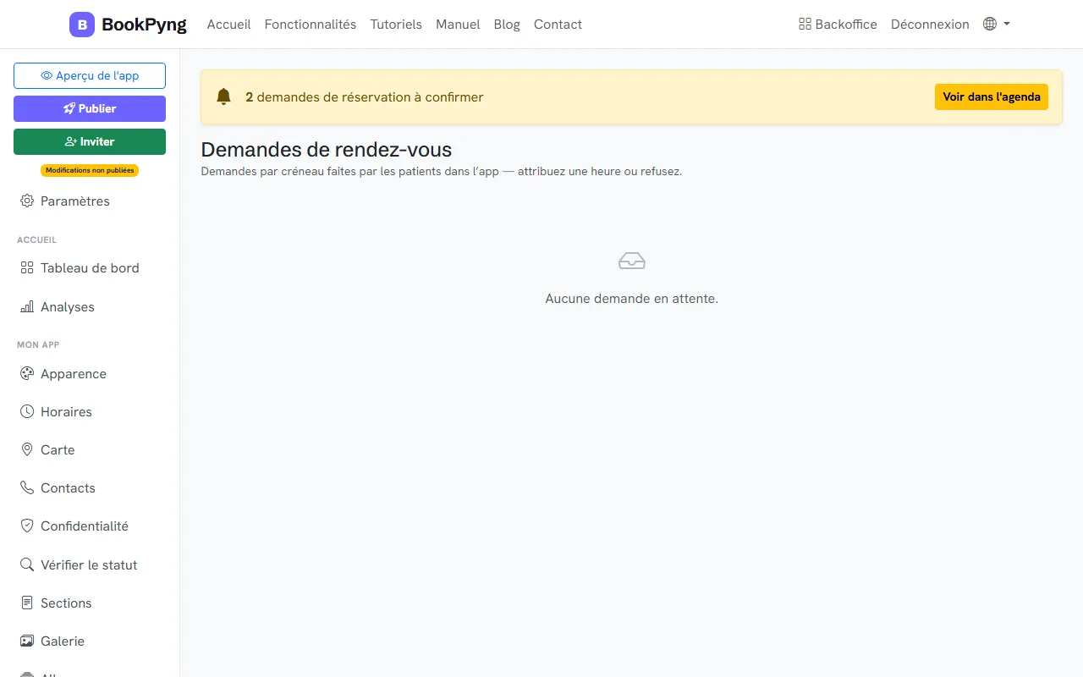
Task: Click the Confidentialité shield icon
Action: click(x=27, y=526)
